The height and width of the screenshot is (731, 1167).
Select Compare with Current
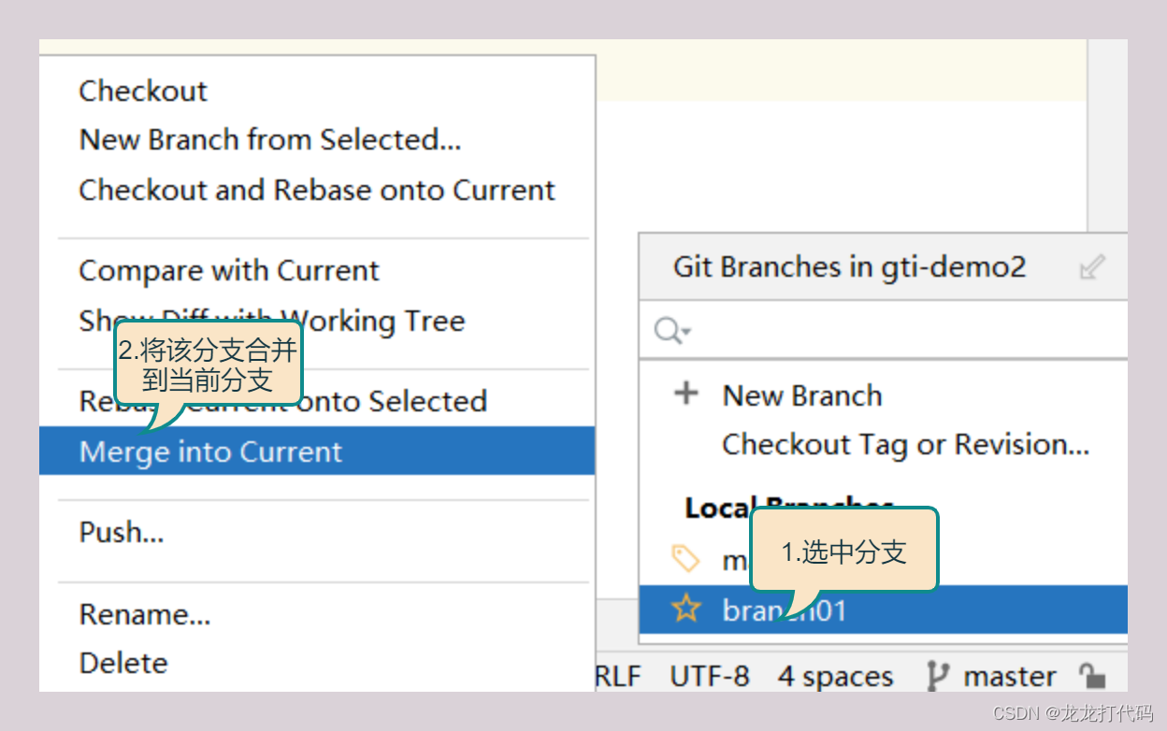click(229, 271)
